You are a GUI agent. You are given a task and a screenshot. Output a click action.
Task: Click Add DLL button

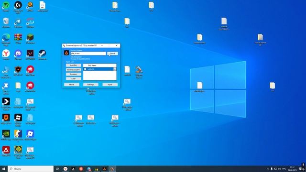pyautogui.click(x=73, y=65)
